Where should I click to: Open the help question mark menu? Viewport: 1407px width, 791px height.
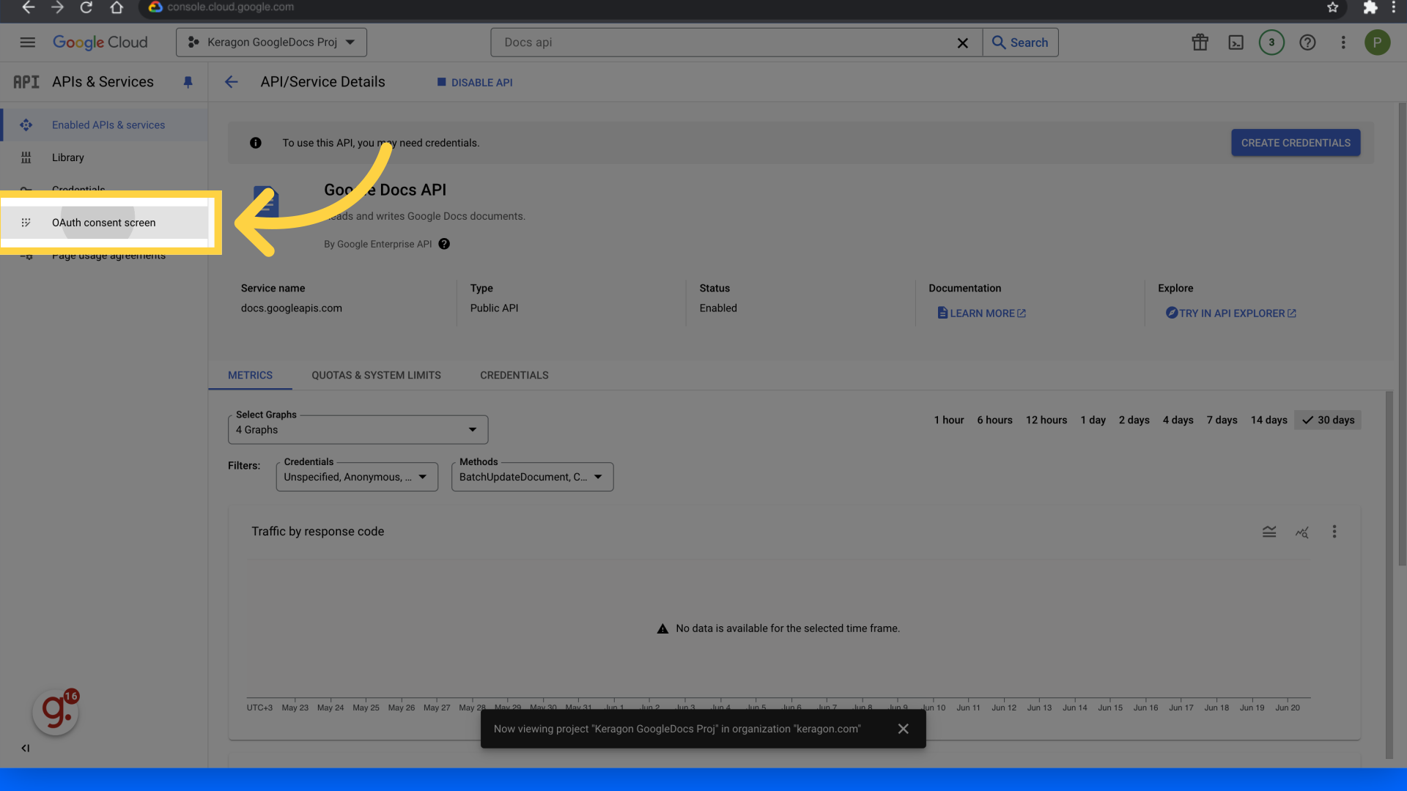tap(1307, 42)
